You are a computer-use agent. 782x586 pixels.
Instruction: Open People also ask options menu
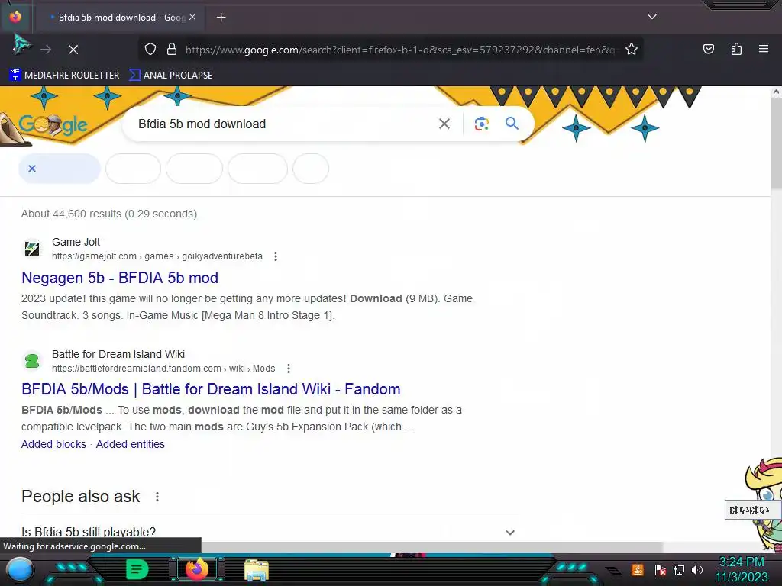(x=157, y=497)
